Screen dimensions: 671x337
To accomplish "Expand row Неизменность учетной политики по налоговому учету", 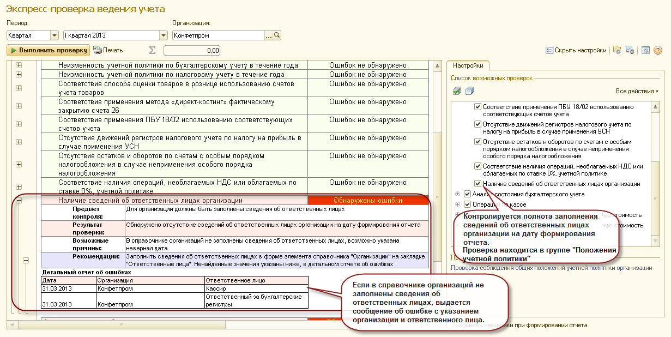I will click(19, 75).
